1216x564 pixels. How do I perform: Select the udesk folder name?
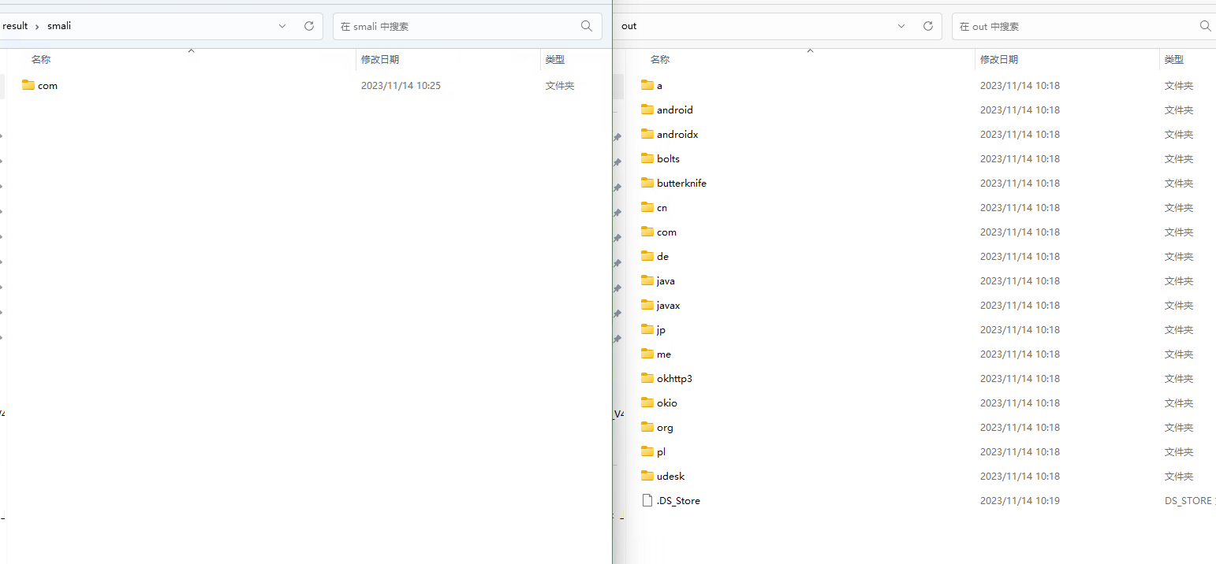coord(670,477)
